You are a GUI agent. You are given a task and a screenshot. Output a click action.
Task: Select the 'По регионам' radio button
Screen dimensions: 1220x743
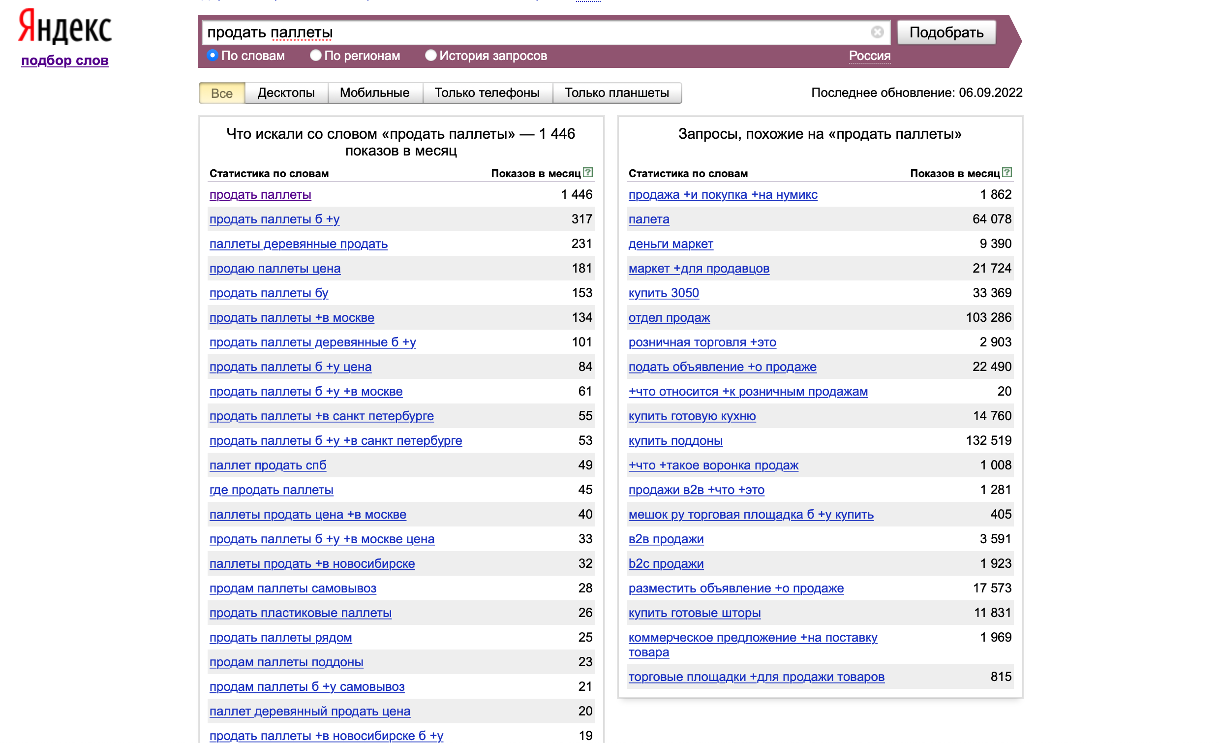pos(315,55)
